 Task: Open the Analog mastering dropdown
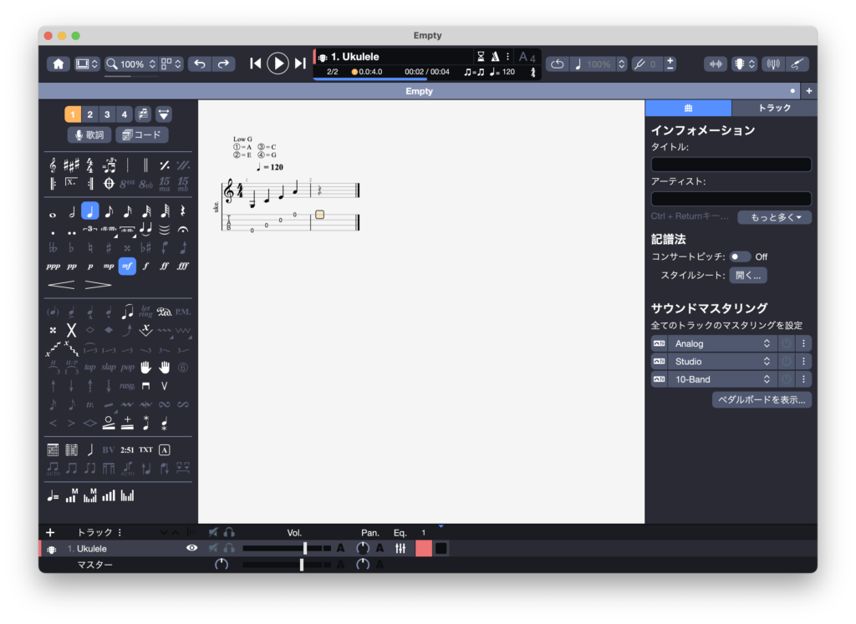721,343
